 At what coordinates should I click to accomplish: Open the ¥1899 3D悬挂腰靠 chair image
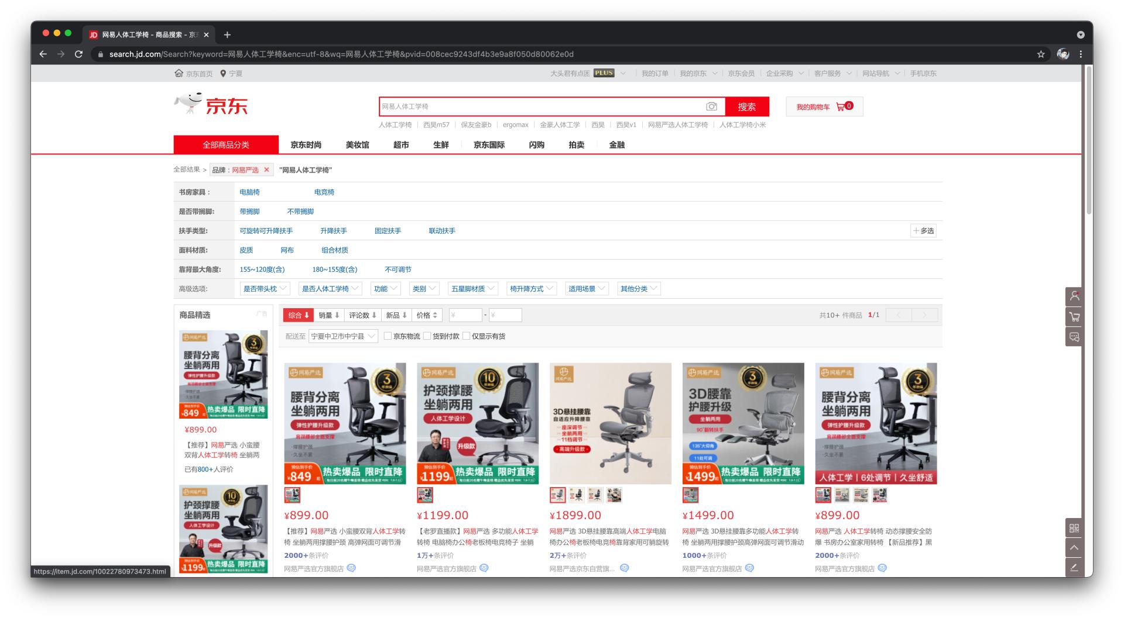pyautogui.click(x=610, y=423)
